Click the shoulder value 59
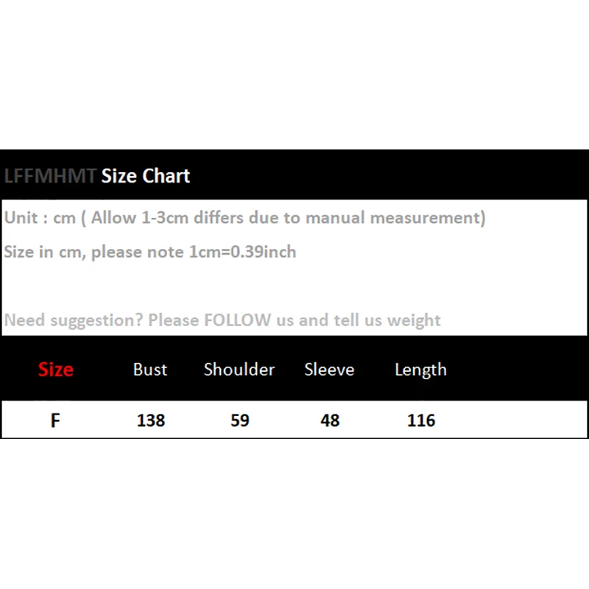The image size is (589, 589). (x=240, y=420)
